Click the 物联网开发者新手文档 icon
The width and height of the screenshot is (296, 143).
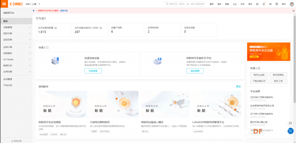click(x=157, y=61)
